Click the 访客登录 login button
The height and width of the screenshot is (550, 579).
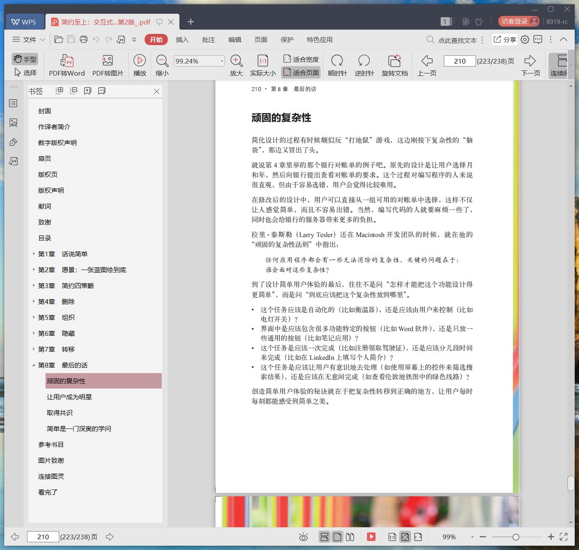519,21
